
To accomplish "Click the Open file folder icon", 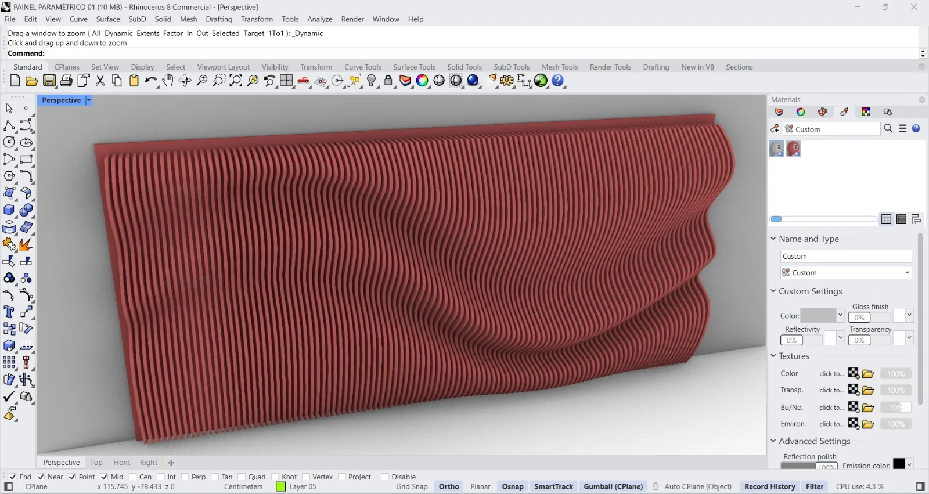I will pos(32,81).
